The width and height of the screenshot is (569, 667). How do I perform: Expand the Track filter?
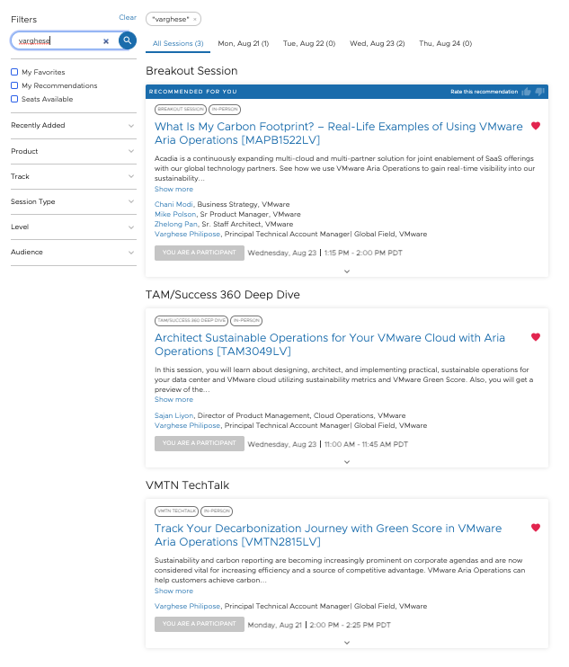coord(73,176)
